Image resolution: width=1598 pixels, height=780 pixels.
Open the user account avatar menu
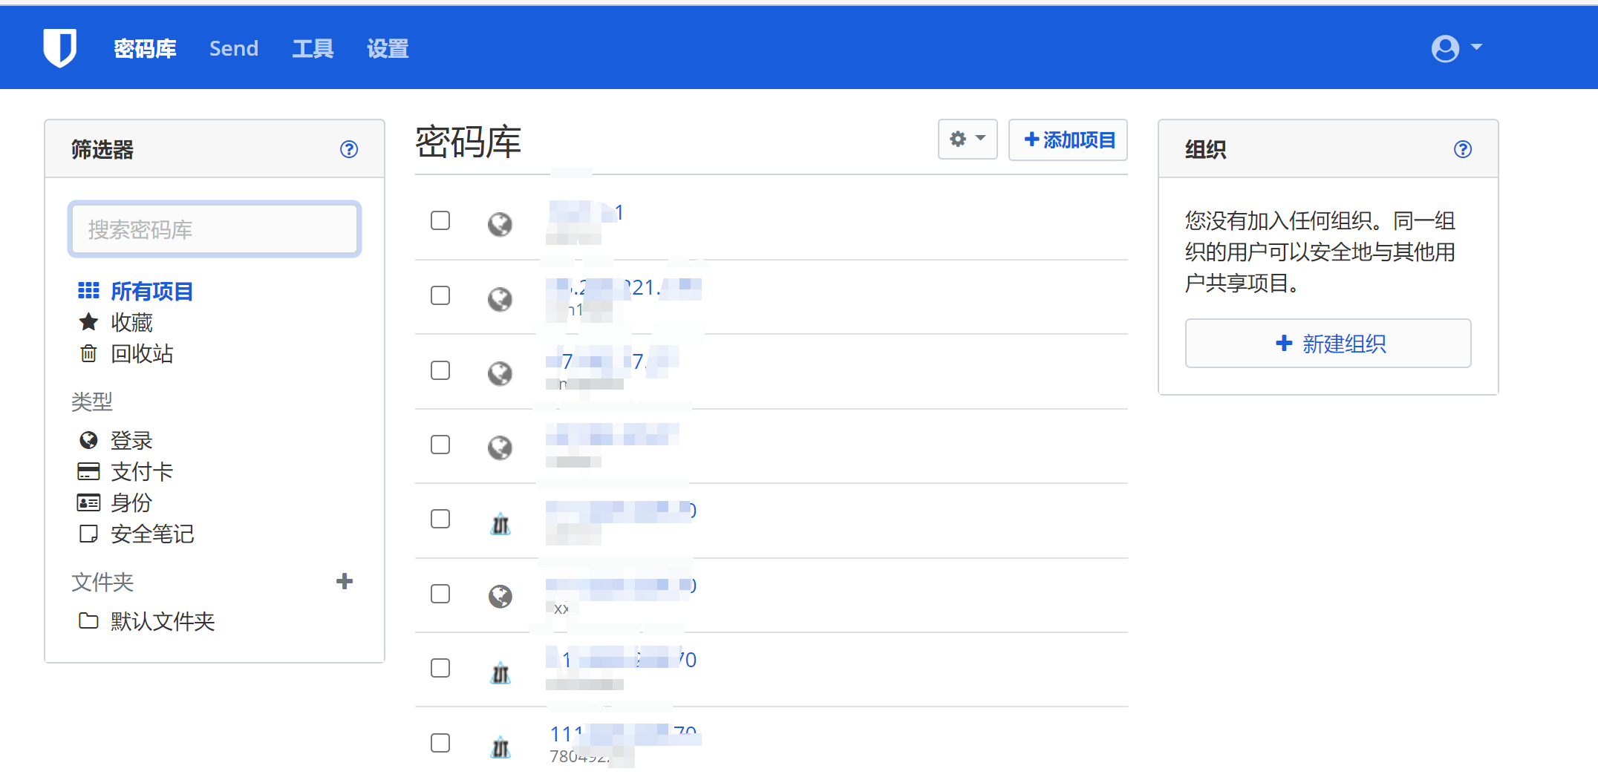(x=1456, y=48)
